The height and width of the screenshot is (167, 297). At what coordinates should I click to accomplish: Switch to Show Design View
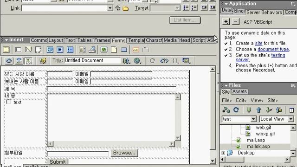29,61
